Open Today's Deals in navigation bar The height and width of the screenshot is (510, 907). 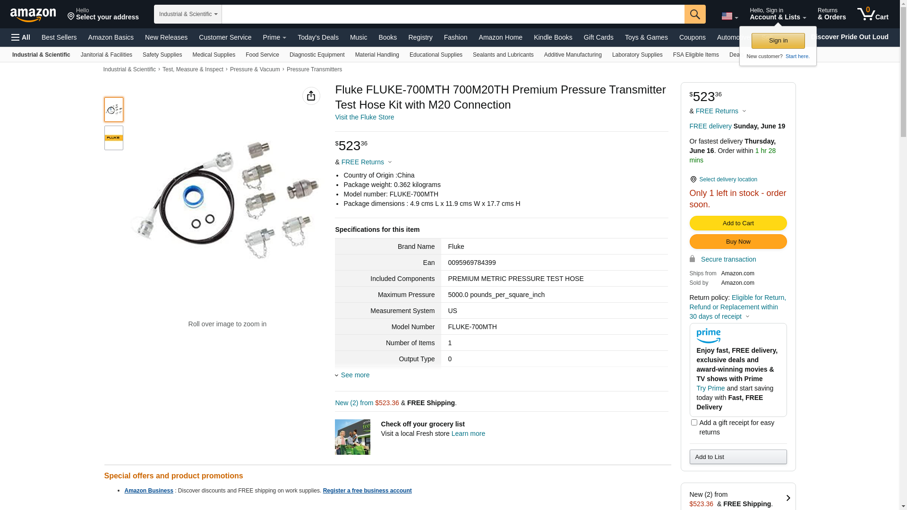318,37
